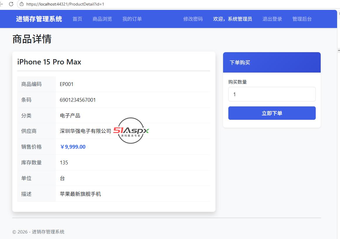Focus the 购买数量 quantity input field

click(x=272, y=94)
